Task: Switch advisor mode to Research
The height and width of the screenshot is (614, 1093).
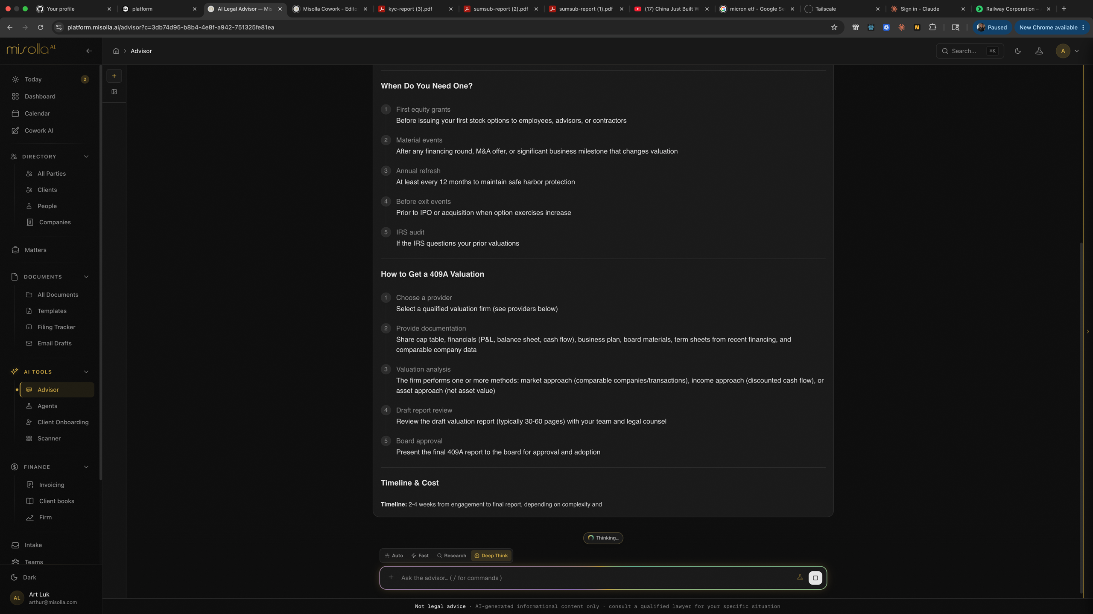Action: pyautogui.click(x=451, y=556)
